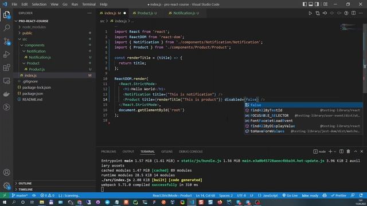
Task: Open the Docker view in activity bar
Action: (x=6, y=94)
